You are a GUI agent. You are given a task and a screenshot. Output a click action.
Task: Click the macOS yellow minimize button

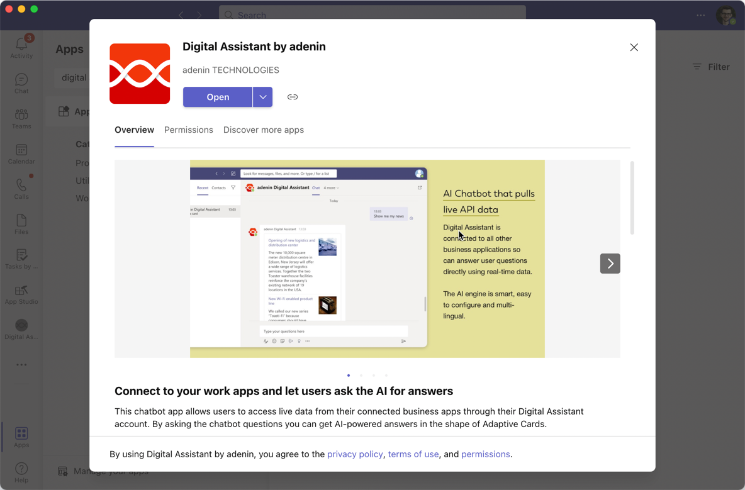(21, 9)
